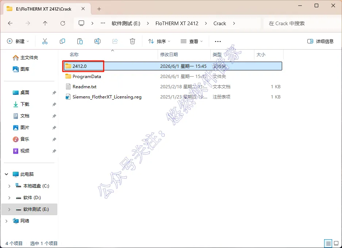The width and height of the screenshot is (342, 248).
Task: Expand 网络 in the tree
Action: (x=6, y=221)
